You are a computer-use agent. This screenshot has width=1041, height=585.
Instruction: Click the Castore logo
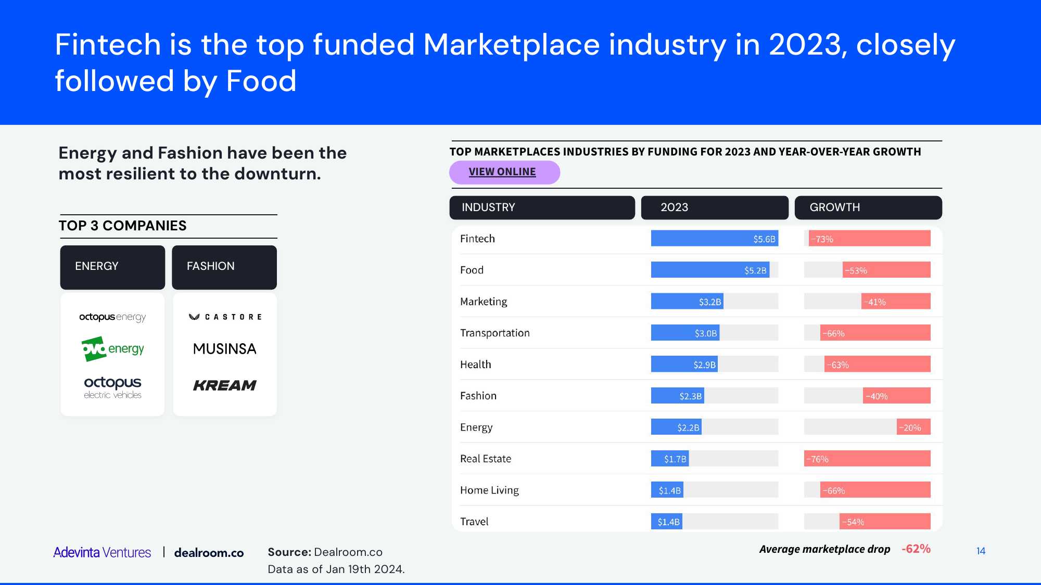(225, 317)
